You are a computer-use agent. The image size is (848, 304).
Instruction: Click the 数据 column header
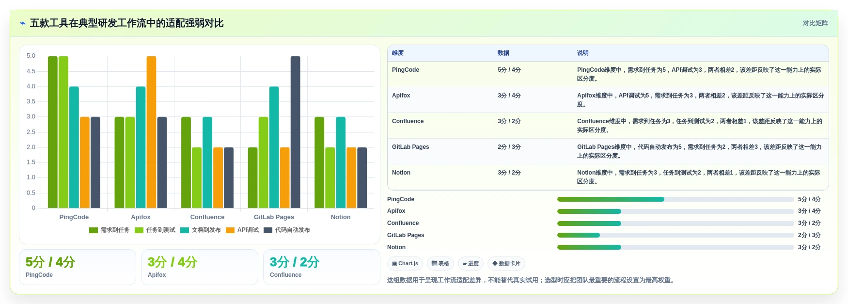tap(503, 53)
